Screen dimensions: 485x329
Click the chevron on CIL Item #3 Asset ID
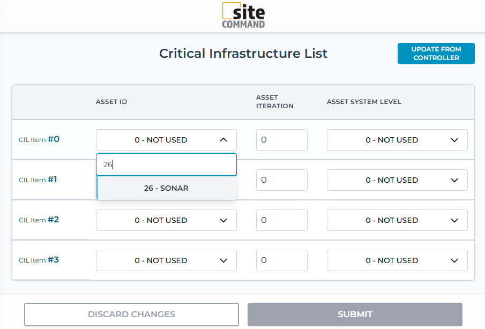[224, 260]
